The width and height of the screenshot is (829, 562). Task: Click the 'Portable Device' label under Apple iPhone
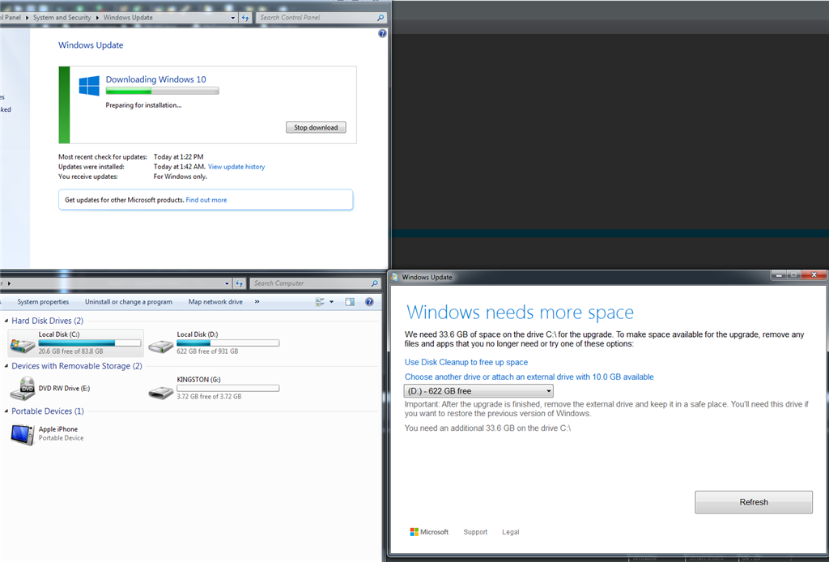(x=61, y=438)
